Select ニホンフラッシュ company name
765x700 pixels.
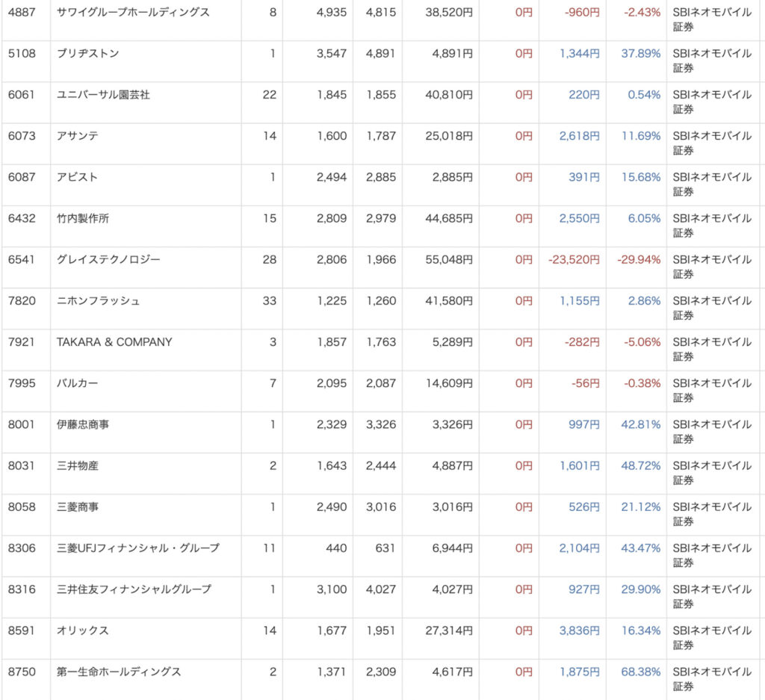tap(98, 300)
